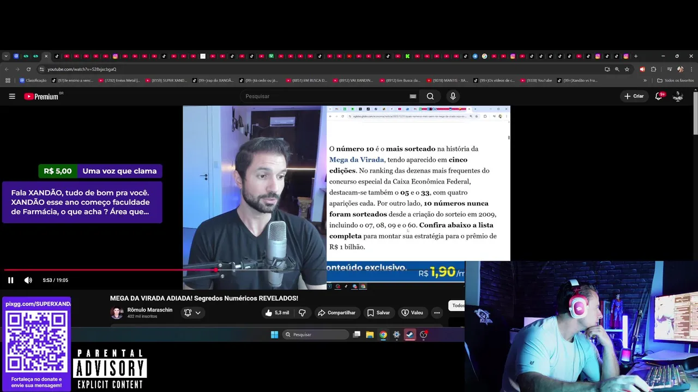This screenshot has height=392, width=698.
Task: Open Todos os favoritos folder
Action: pyautogui.click(x=676, y=81)
